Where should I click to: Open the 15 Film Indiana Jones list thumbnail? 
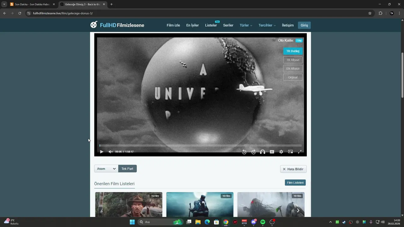pyautogui.click(x=129, y=204)
